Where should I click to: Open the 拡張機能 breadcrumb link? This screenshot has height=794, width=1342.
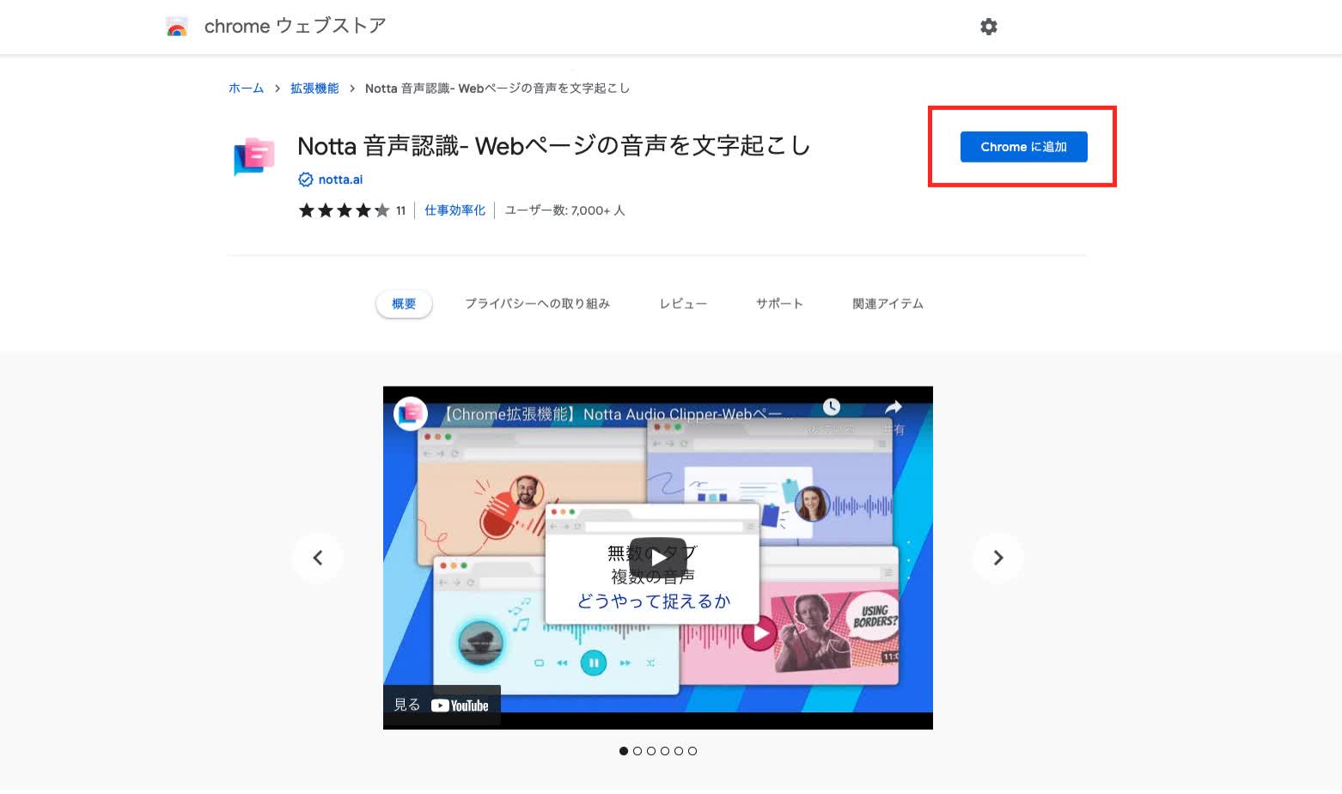[314, 89]
